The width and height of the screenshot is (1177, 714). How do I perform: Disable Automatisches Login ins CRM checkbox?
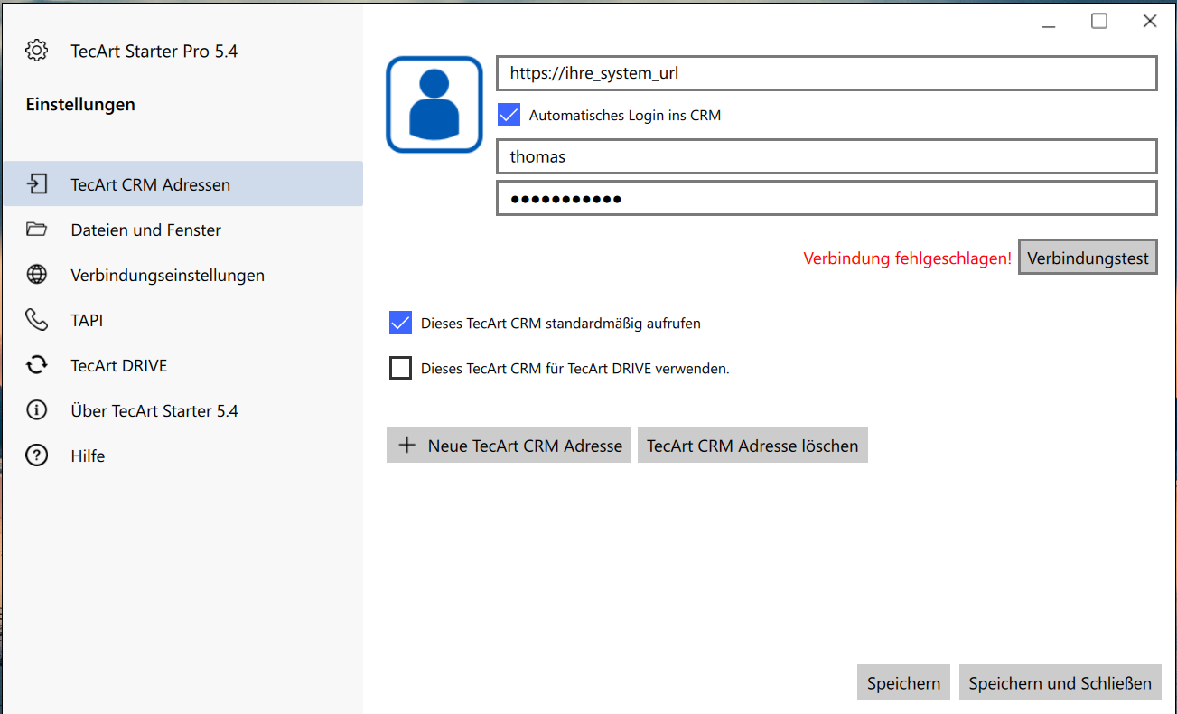pyautogui.click(x=509, y=115)
